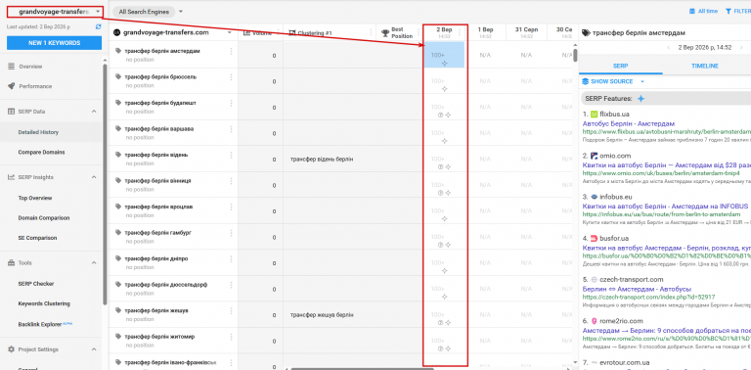The image size is (751, 370).
Task: Open 2 Вер column options dots
Action: coord(460,32)
